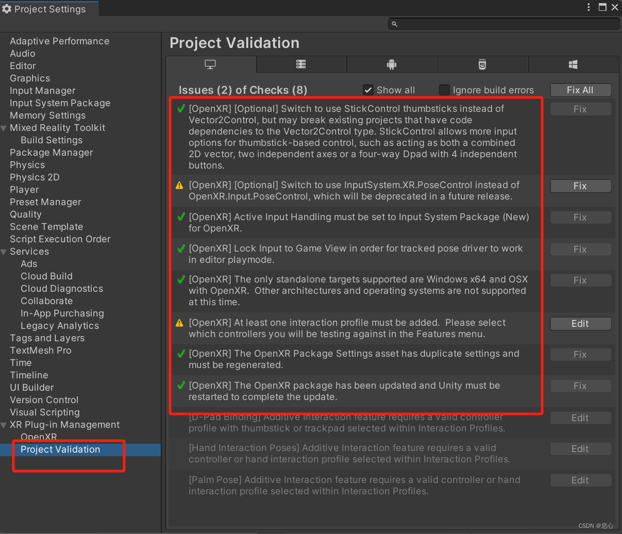Click the warning icon beside the interaction profile issue

point(179,322)
